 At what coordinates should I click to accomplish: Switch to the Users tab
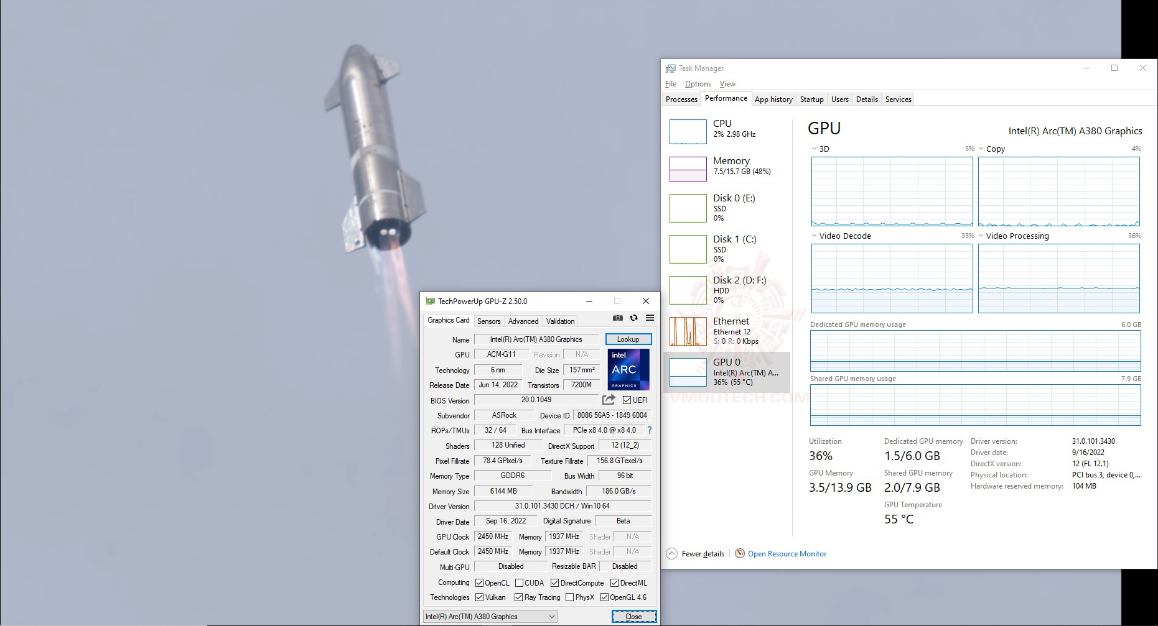840,99
